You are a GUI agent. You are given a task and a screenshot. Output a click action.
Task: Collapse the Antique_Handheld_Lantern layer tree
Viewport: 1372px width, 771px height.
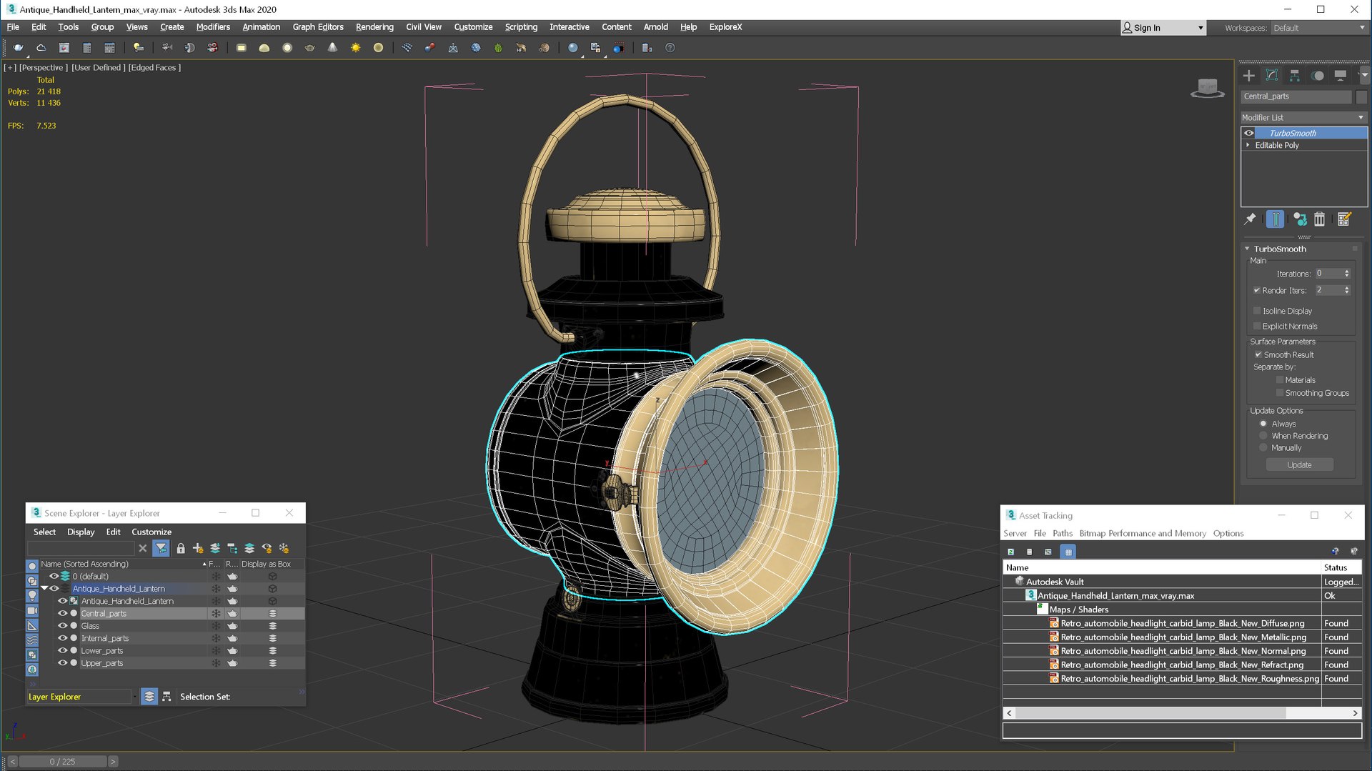[44, 589]
